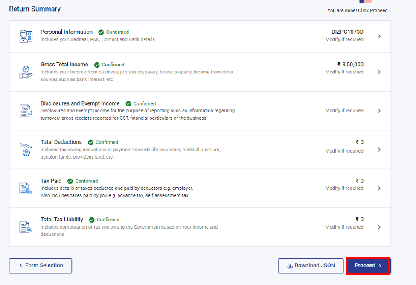
Task: Click the PAN value DIZPG1073D
Action: [347, 32]
